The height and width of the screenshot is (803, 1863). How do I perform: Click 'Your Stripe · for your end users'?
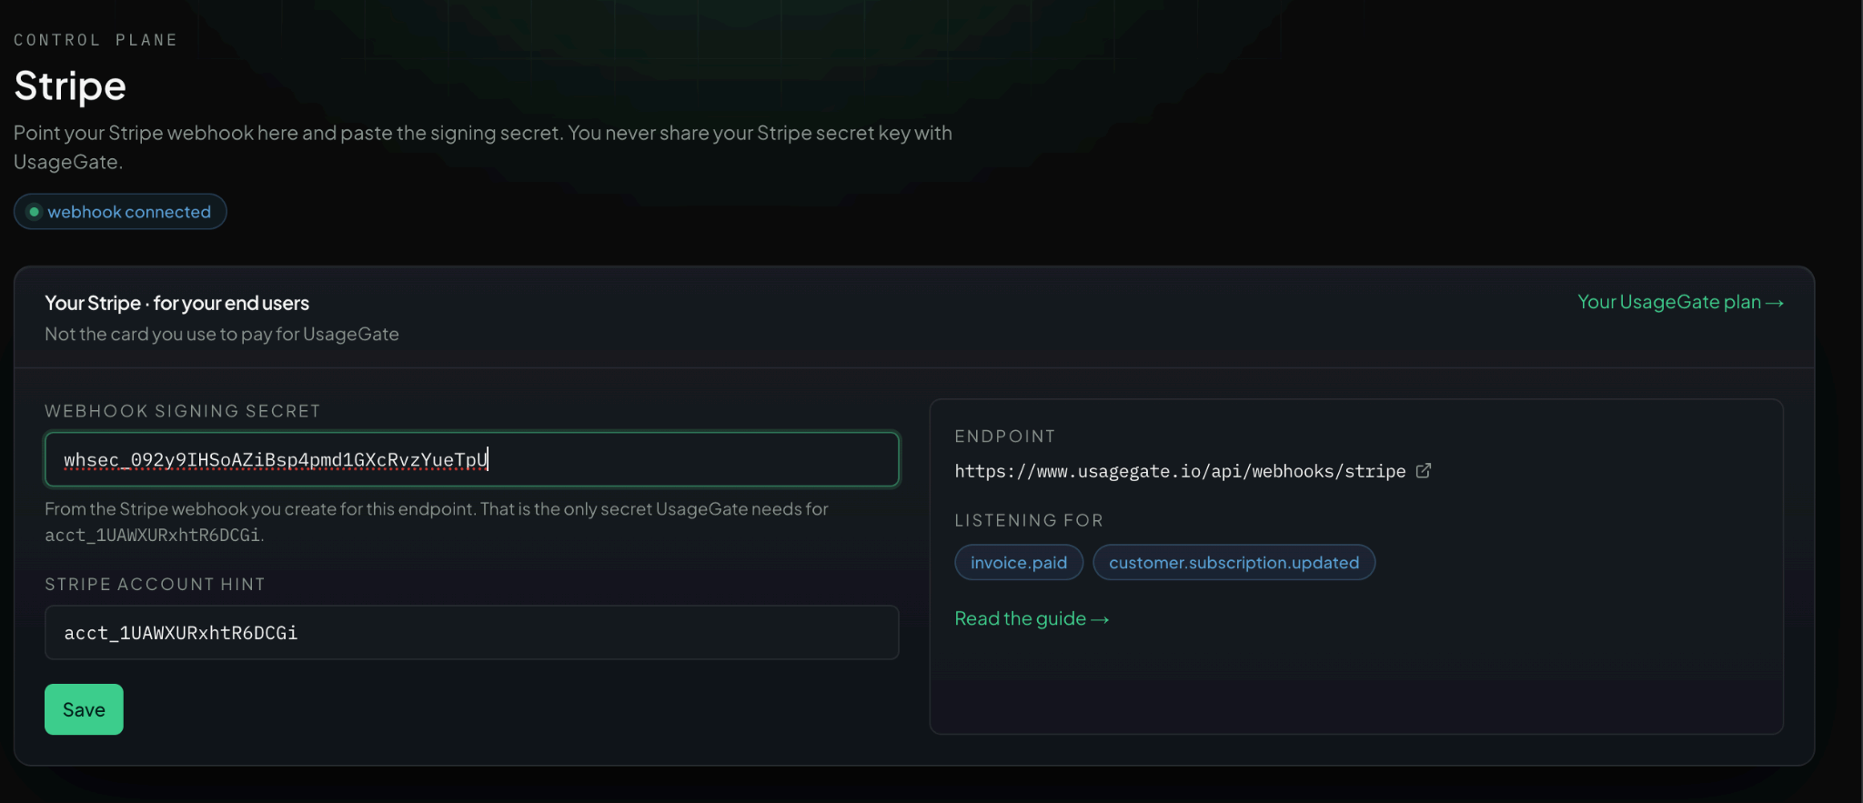[177, 303]
